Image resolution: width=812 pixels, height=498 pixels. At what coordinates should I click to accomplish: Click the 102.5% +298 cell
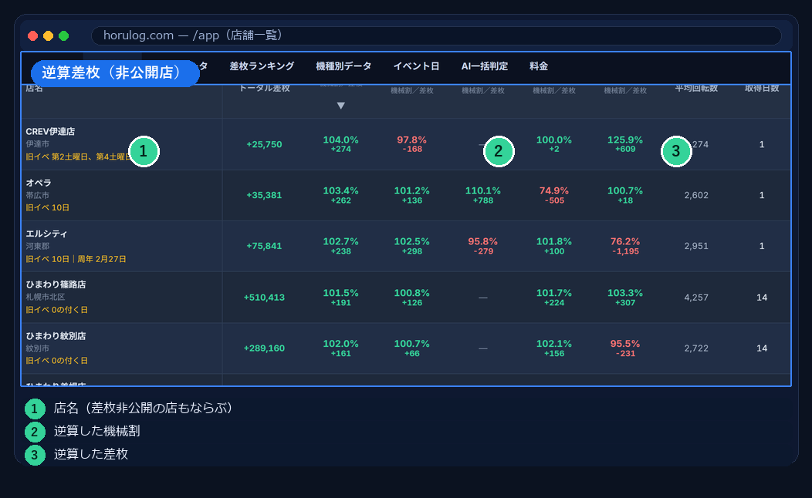pos(411,246)
